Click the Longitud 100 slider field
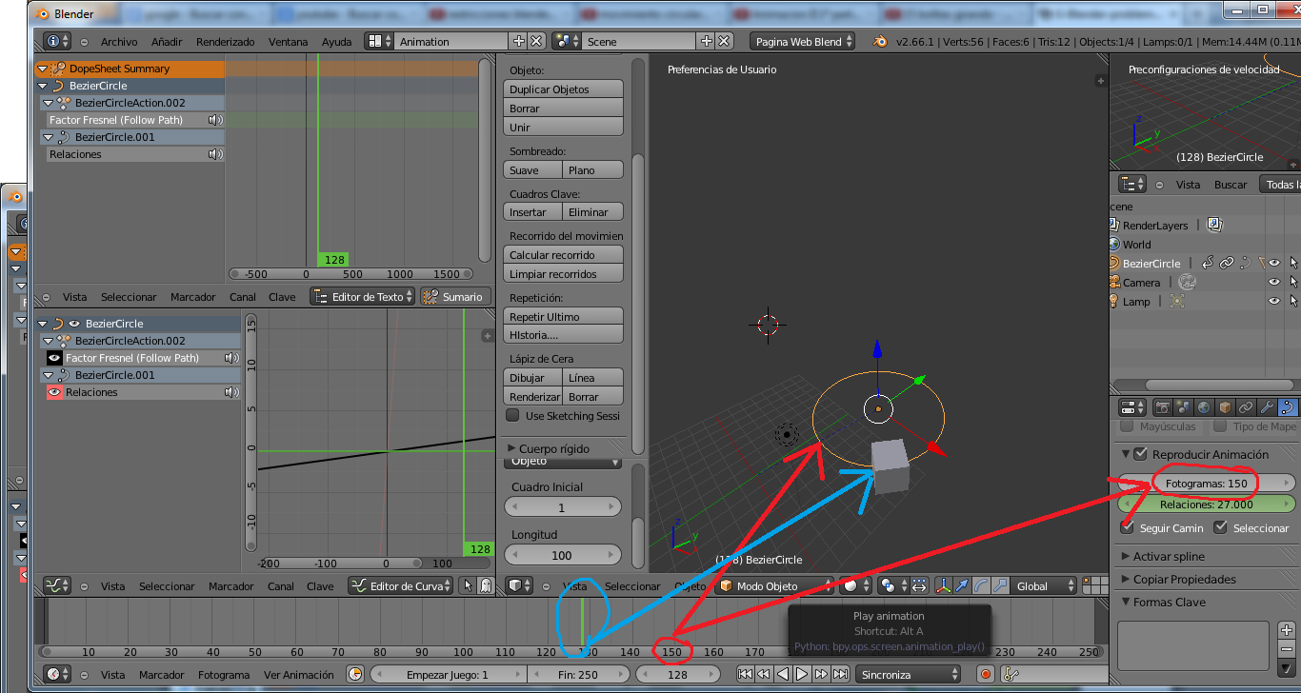Image resolution: width=1301 pixels, height=693 pixels. (x=562, y=555)
